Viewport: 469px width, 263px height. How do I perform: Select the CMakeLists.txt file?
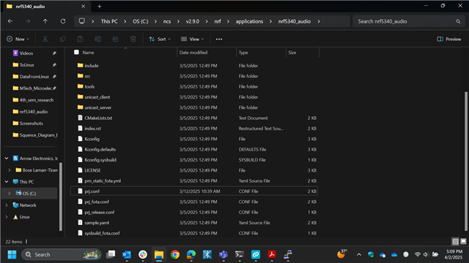coord(193,118)
